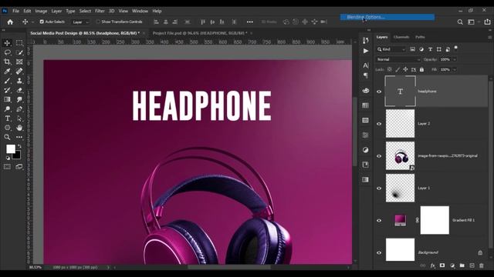Click the Gradient Fill 1 color thumbnail
The image size is (494, 277).
point(400,220)
